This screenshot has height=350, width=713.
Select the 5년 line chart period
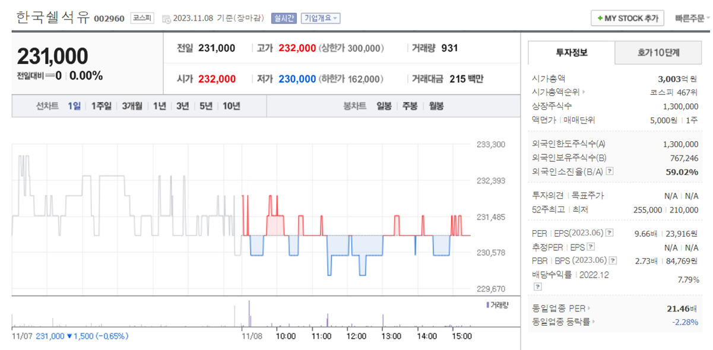205,106
